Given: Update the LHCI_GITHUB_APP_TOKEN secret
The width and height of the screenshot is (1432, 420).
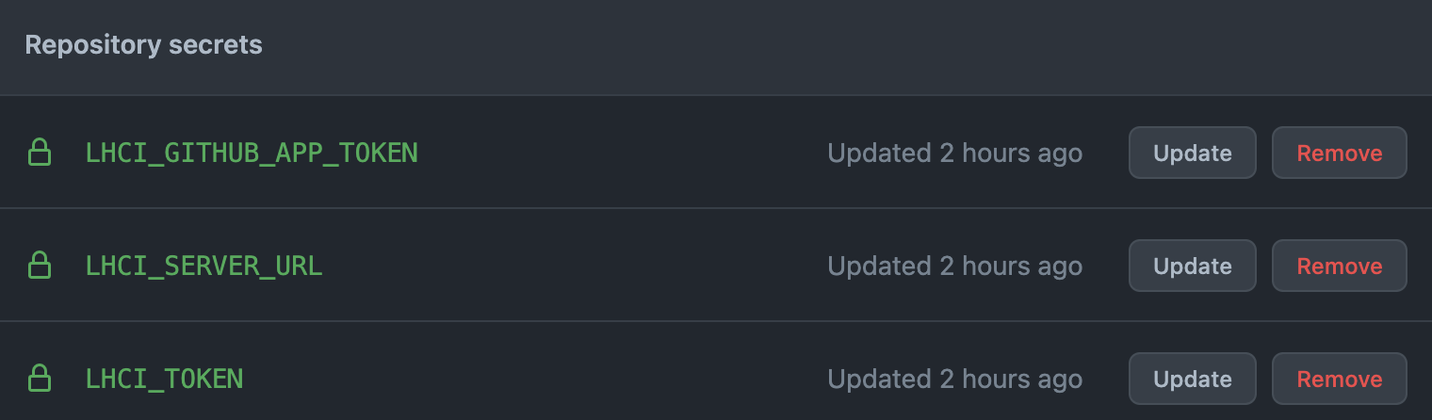Looking at the screenshot, I should coord(1192,153).
